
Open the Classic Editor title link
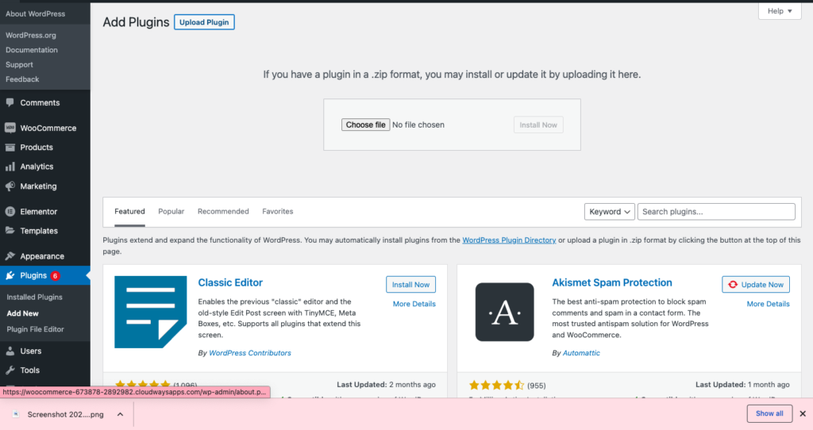point(230,282)
